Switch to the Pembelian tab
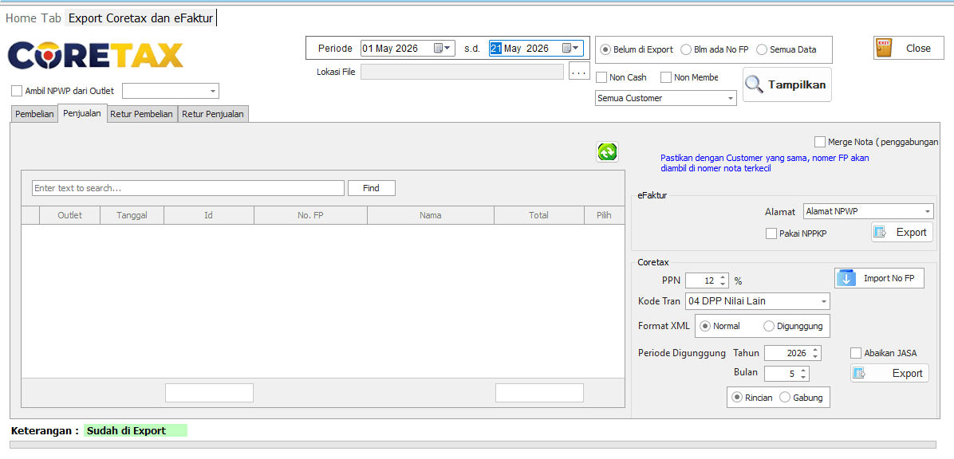 [34, 114]
